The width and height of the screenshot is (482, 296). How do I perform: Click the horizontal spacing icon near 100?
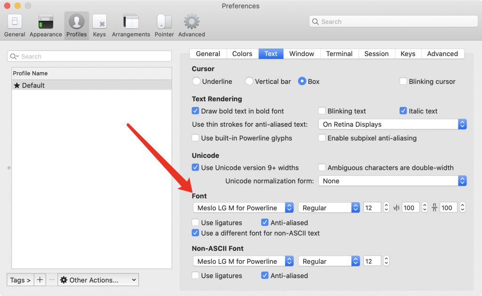tap(396, 208)
